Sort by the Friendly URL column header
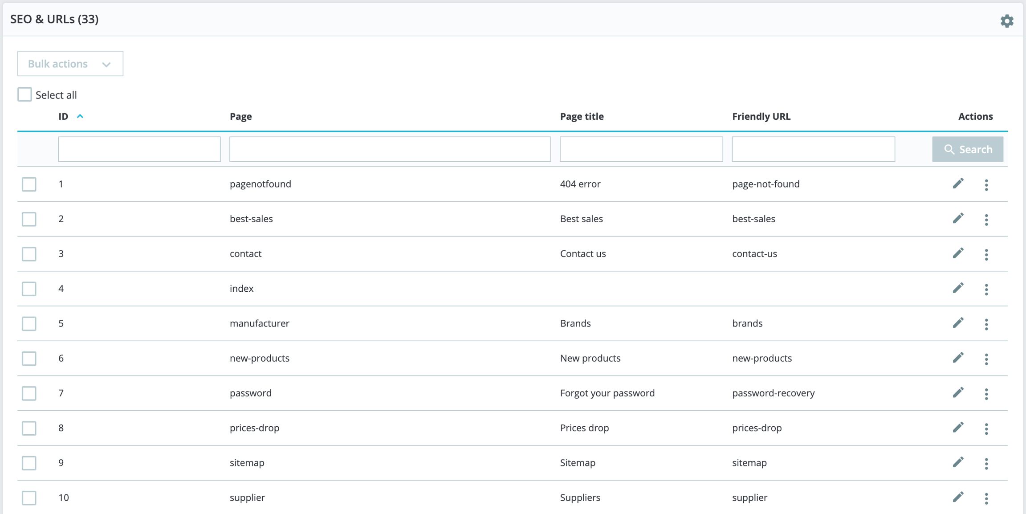 coord(761,116)
